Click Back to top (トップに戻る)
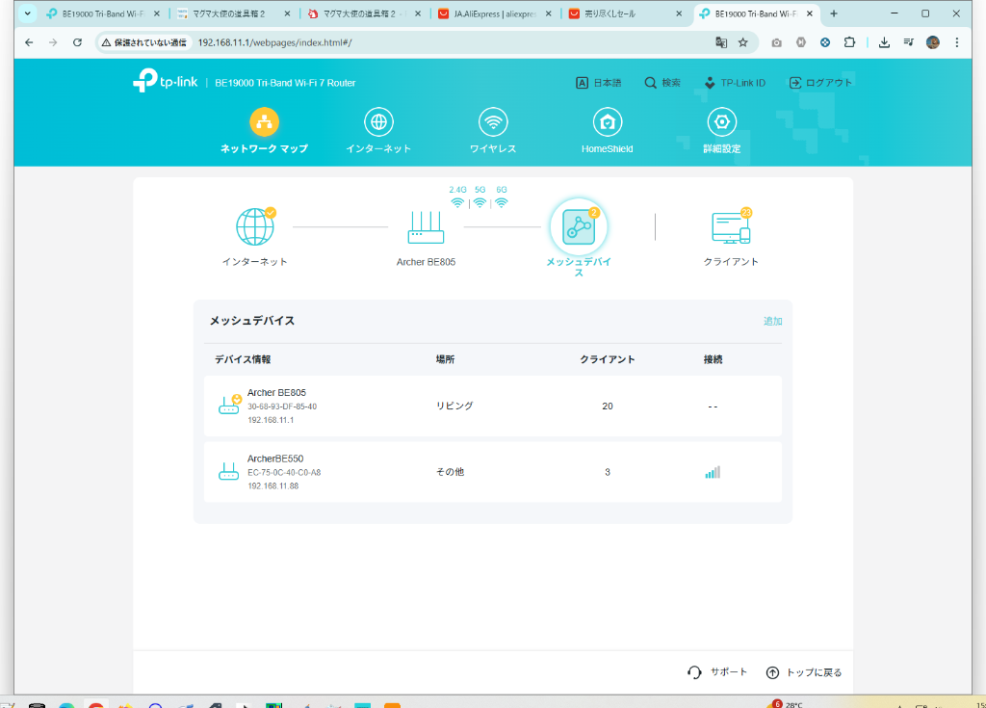Screen dimensions: 986x708 click(804, 672)
